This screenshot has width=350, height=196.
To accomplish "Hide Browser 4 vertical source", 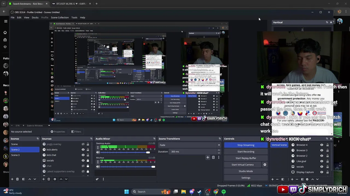I will point(322,145).
